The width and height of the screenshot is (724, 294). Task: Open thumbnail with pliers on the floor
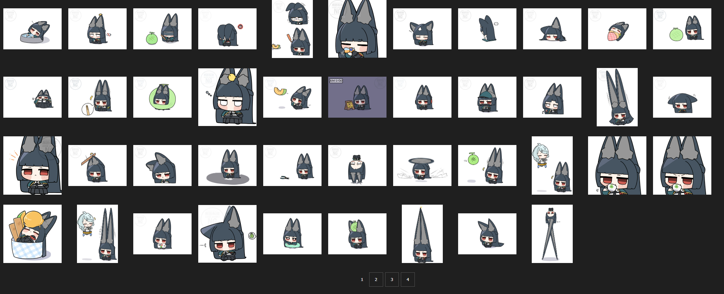[x=292, y=165]
